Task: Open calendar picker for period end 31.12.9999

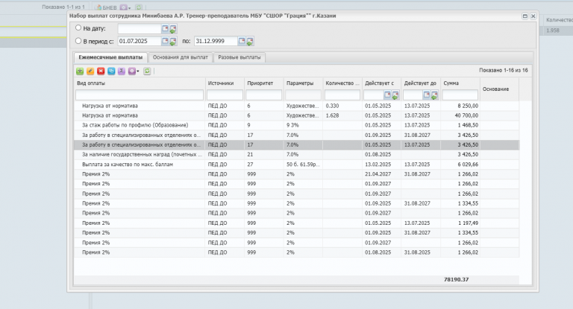Action: [x=242, y=41]
